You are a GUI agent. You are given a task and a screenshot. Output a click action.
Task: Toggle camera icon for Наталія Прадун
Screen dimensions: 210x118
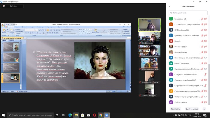[205, 47]
